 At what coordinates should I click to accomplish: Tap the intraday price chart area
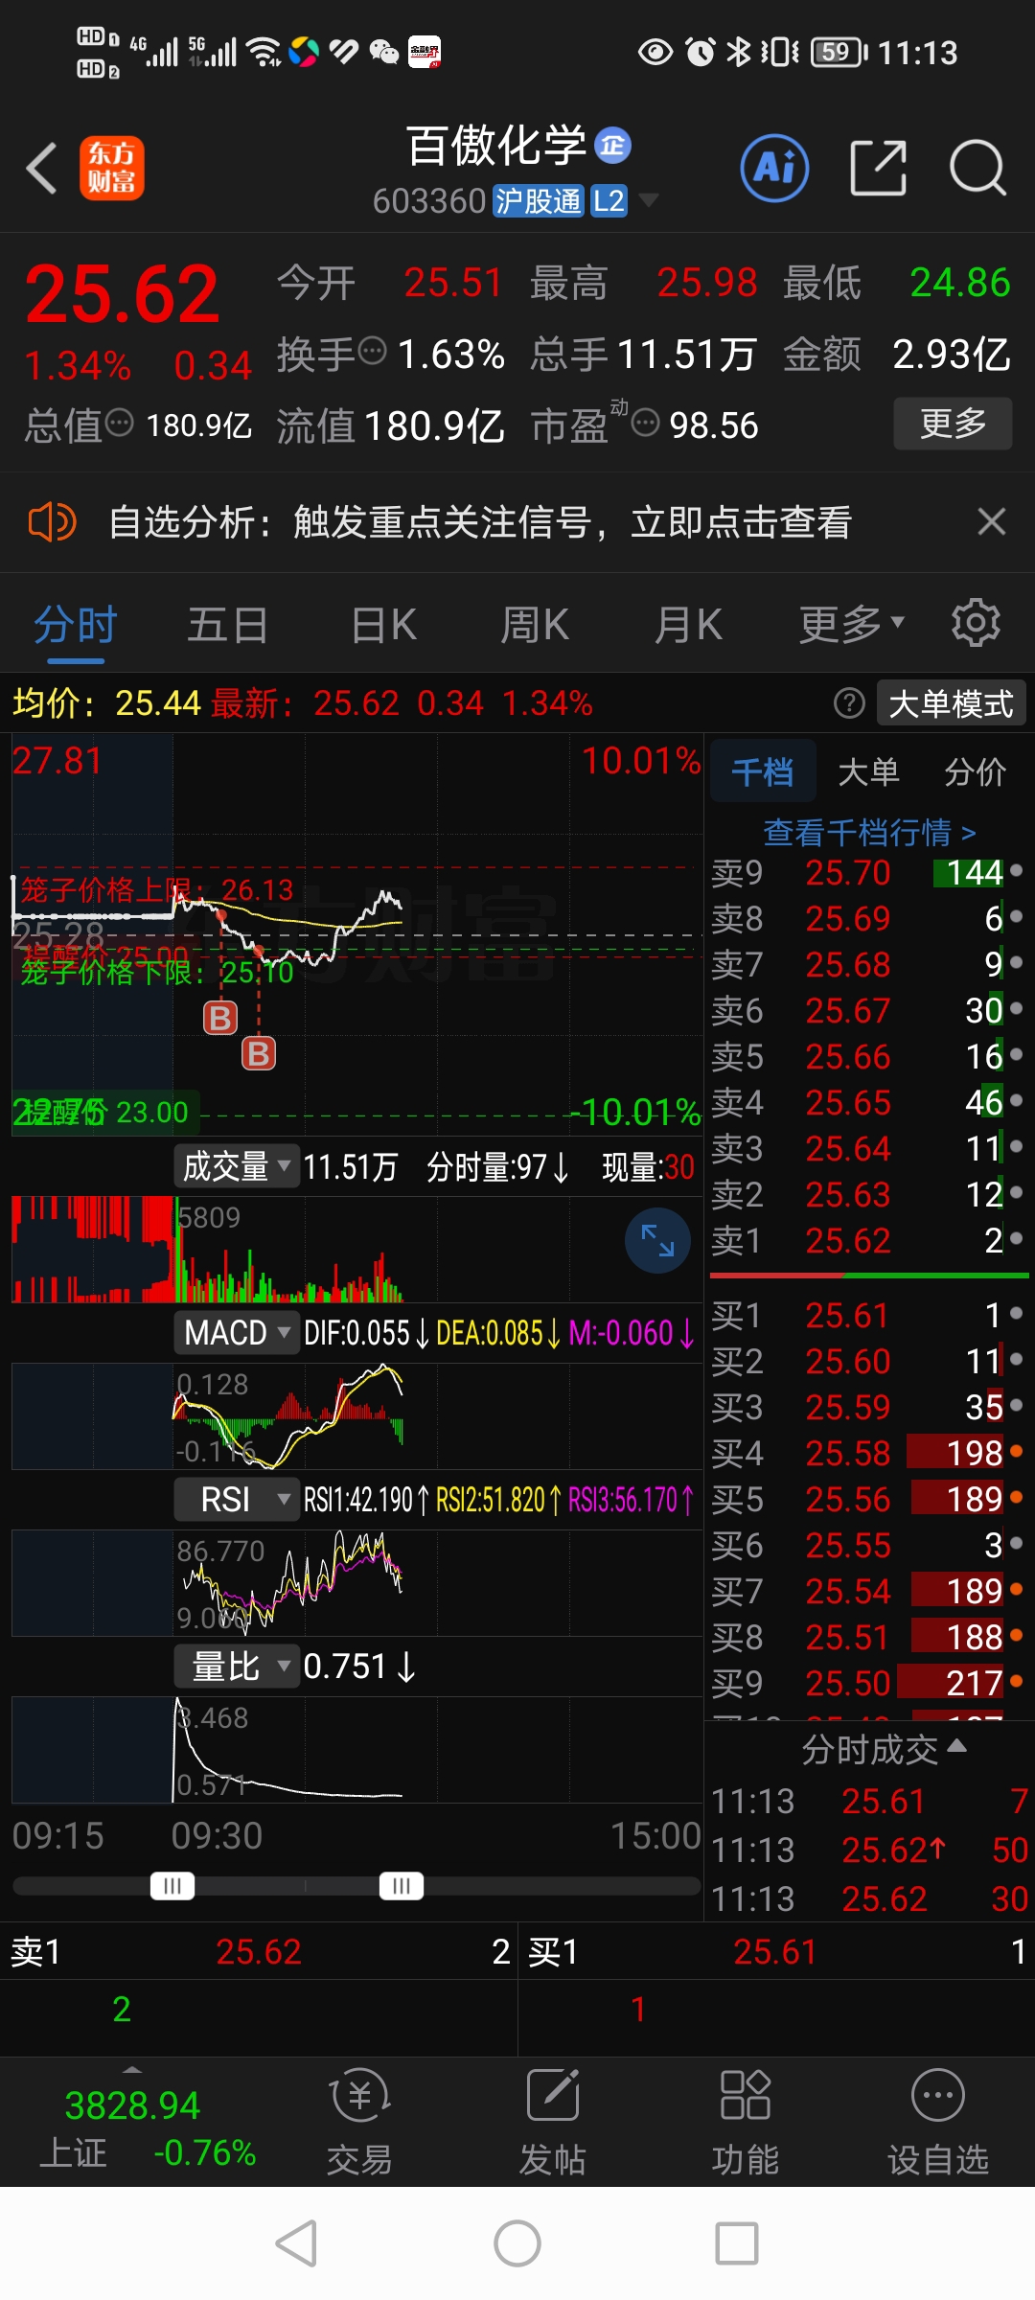coord(356,934)
